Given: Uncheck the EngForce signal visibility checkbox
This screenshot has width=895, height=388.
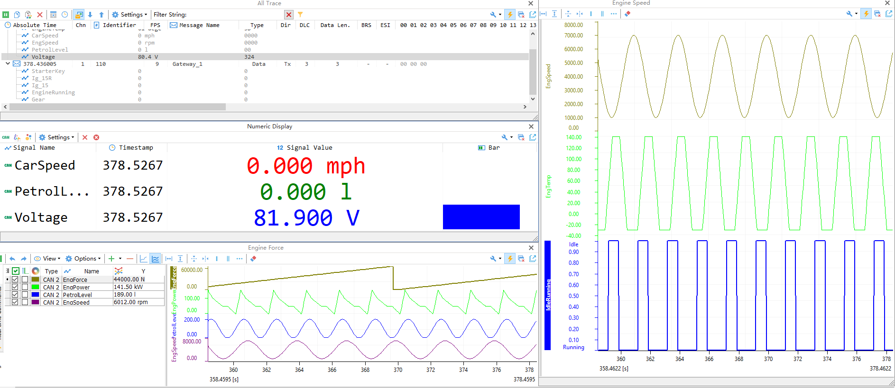Looking at the screenshot, I should 15,280.
